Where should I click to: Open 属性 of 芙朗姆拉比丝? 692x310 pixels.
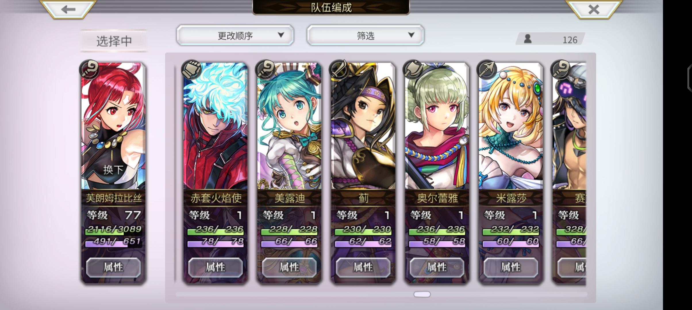pyautogui.click(x=113, y=268)
